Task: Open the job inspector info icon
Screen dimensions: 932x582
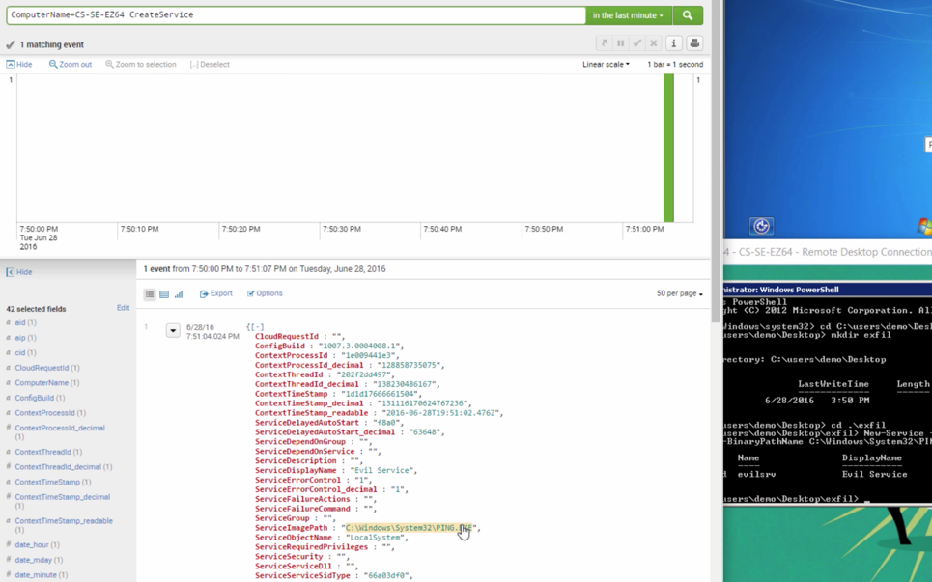Action: [x=673, y=43]
